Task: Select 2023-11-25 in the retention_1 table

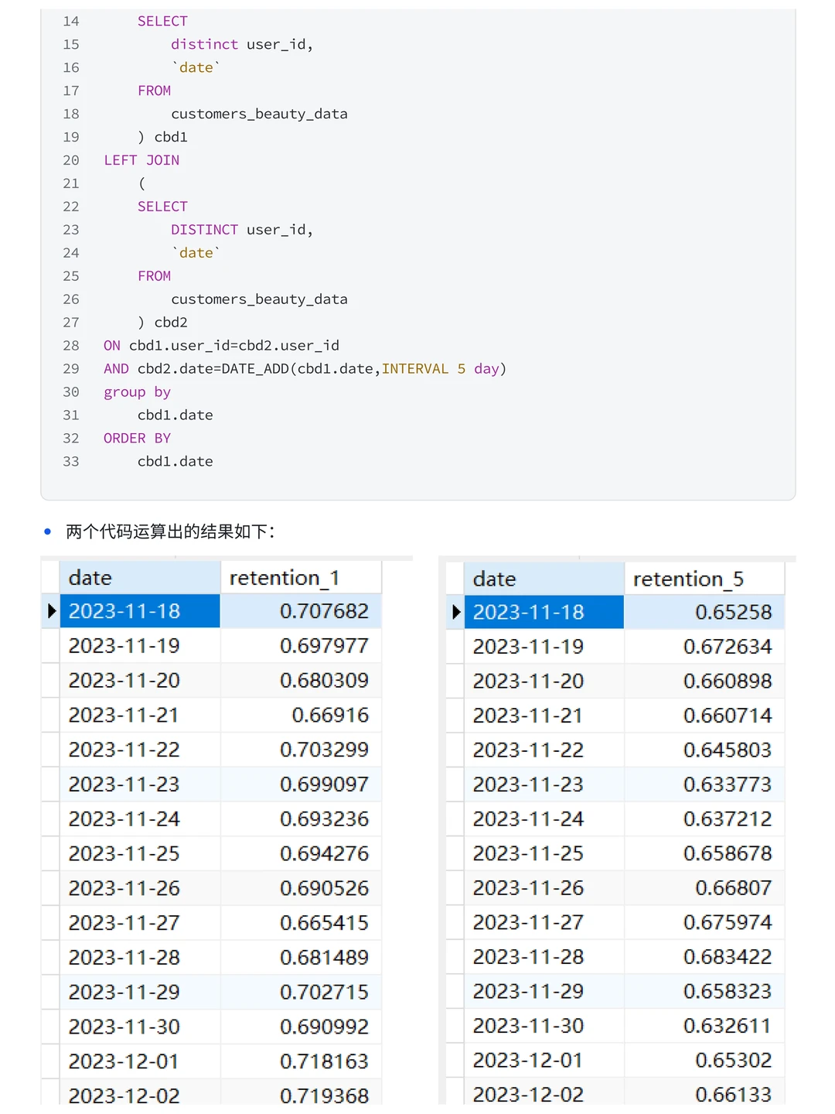Action: click(140, 853)
